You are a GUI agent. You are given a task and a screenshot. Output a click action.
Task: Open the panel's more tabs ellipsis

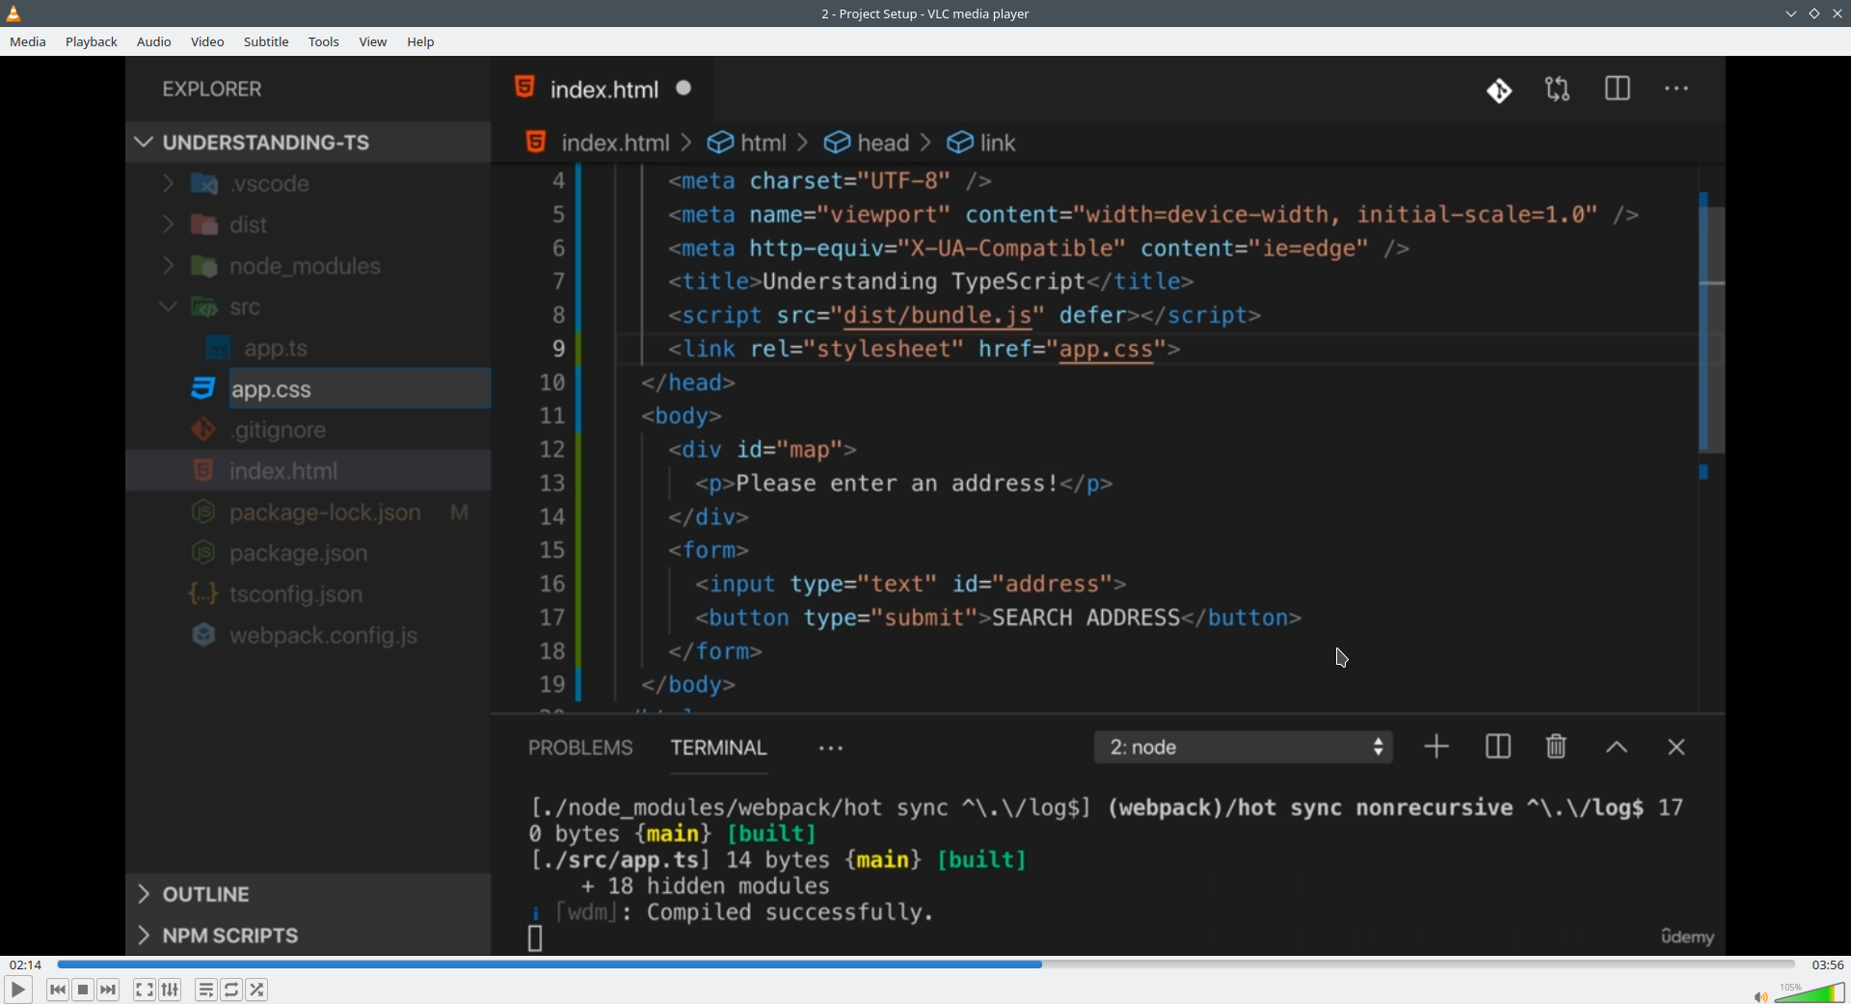coord(831,748)
